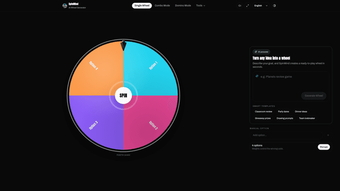This screenshot has width=340, height=191.
Task: Click the sparkle icon in prompt box
Action: [257, 76]
